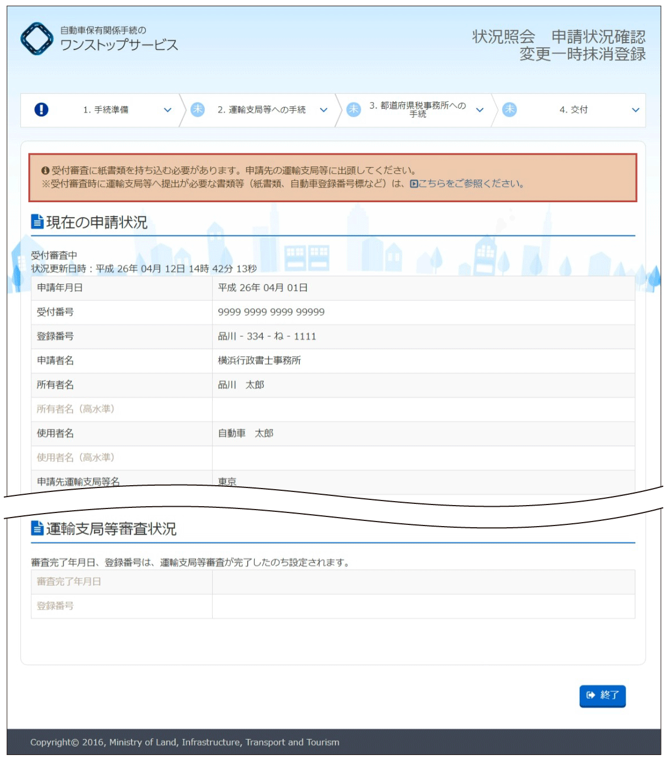Expand the 3. 都道府県税事務所への手続 chevron
The width and height of the screenshot is (666, 759).
click(480, 110)
